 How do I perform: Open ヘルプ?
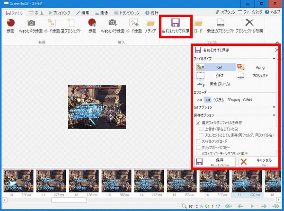(x=273, y=12)
